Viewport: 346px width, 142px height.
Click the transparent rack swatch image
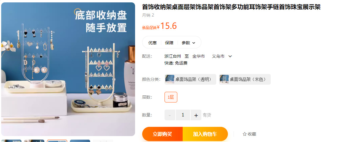point(170,79)
